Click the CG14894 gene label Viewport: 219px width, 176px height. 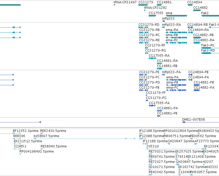pos(195,2)
